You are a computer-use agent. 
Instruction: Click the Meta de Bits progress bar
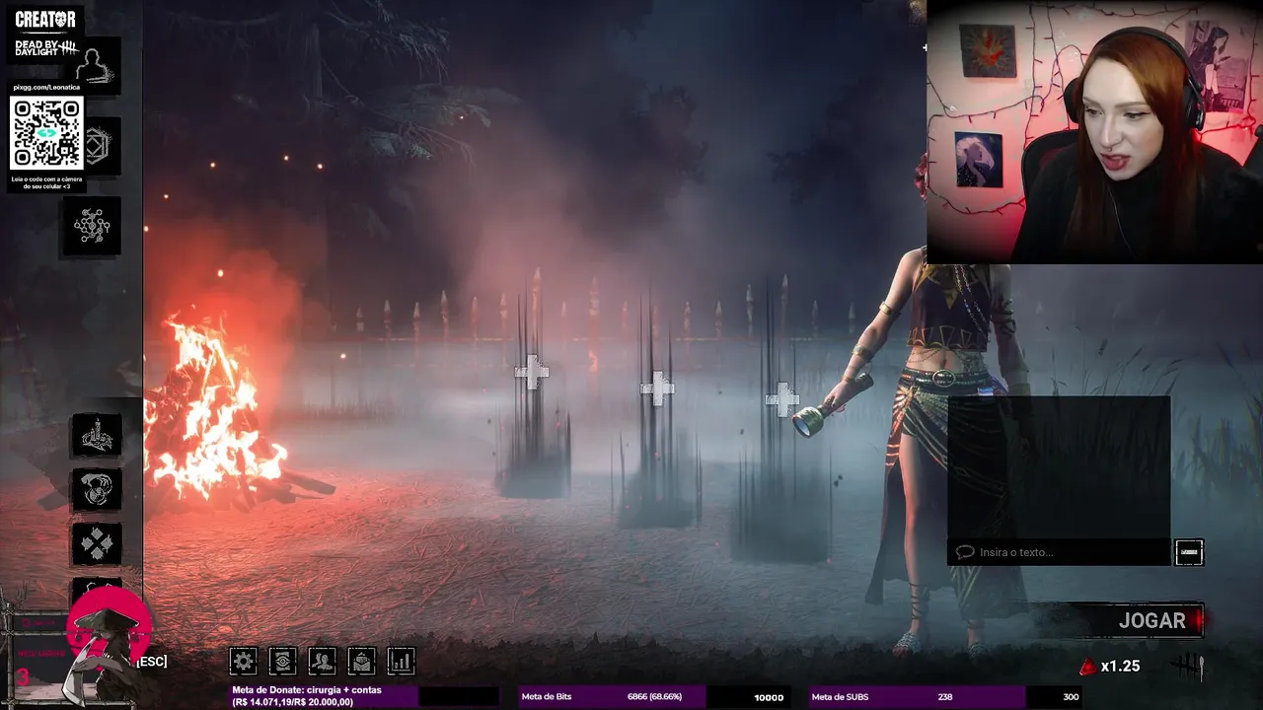655,696
